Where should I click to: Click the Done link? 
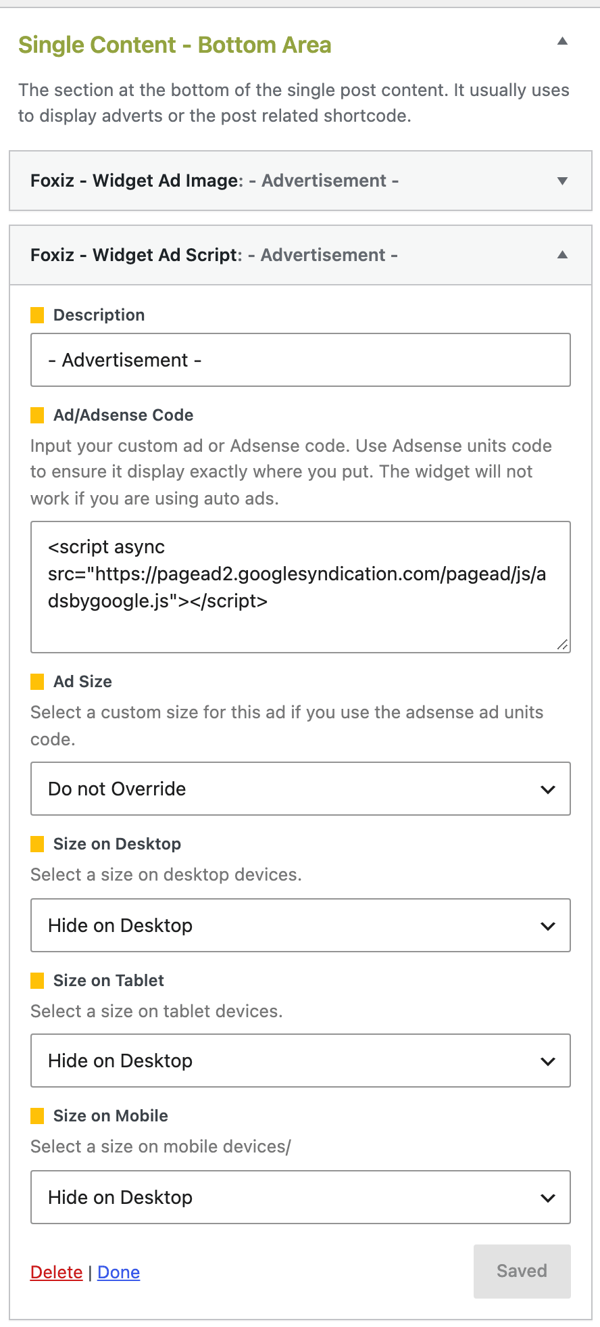pyautogui.click(x=119, y=1272)
